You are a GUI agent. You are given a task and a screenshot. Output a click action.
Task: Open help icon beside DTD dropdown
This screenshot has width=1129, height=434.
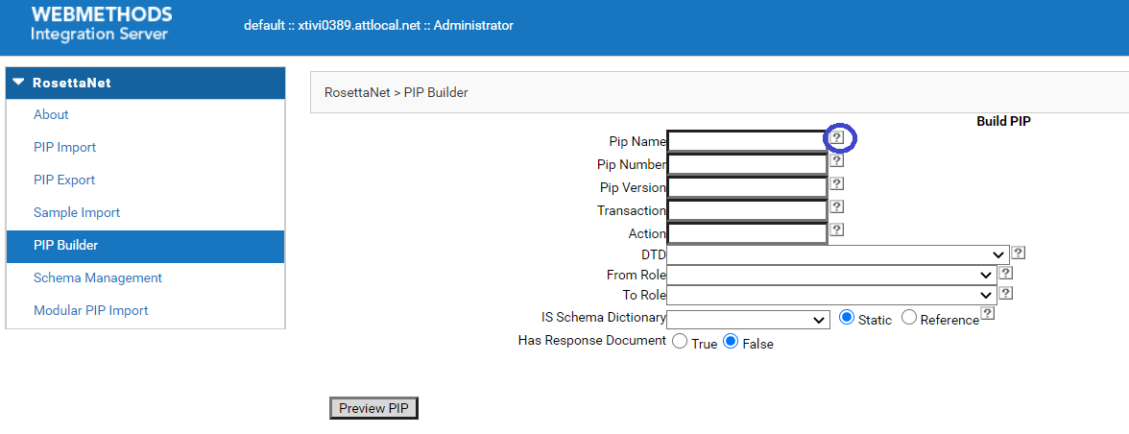coord(1019,253)
